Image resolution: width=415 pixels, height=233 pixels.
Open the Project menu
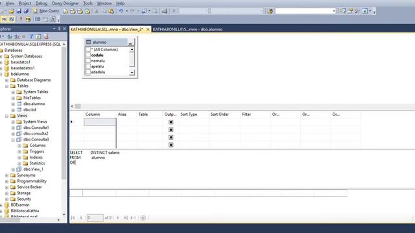[x=25, y=3]
